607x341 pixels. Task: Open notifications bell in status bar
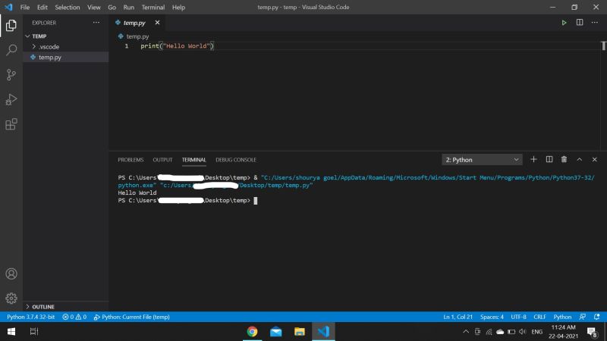coord(597,317)
